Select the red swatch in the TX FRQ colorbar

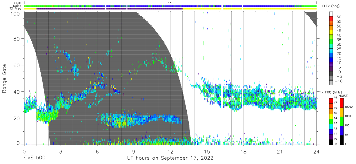(331, 101)
